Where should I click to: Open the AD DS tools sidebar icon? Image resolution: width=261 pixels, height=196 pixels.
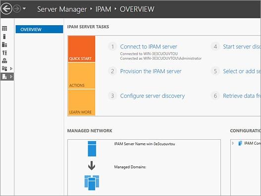[4, 53]
